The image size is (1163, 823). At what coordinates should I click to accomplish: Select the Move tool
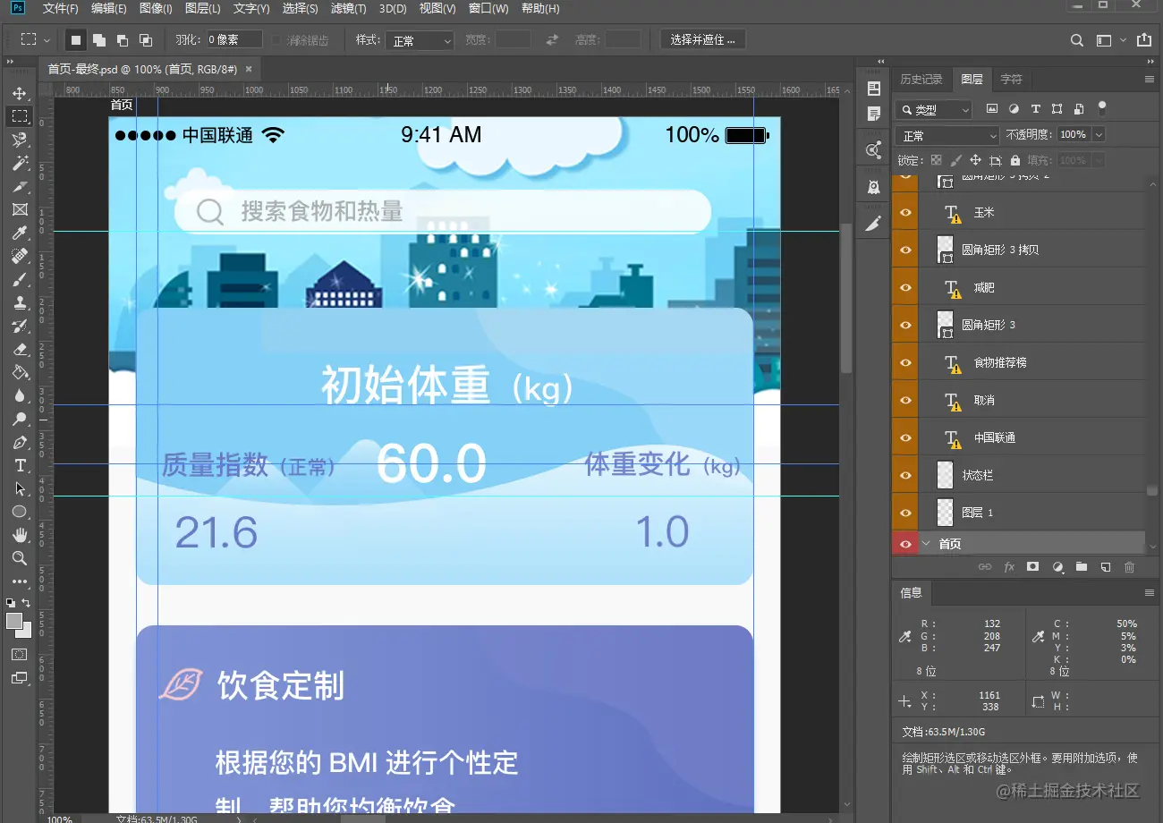point(20,94)
